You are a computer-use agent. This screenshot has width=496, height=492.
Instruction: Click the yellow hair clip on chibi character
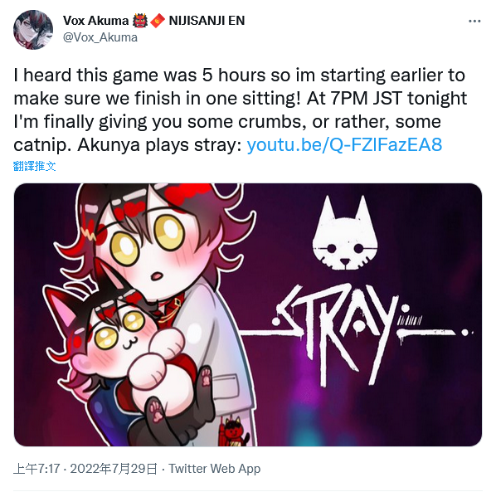[x=89, y=234]
